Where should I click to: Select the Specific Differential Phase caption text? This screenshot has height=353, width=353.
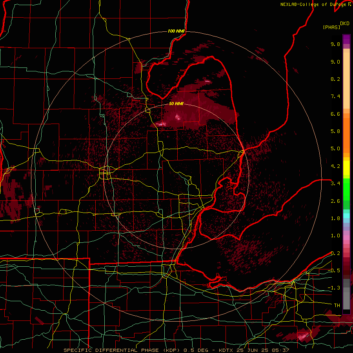point(176,350)
